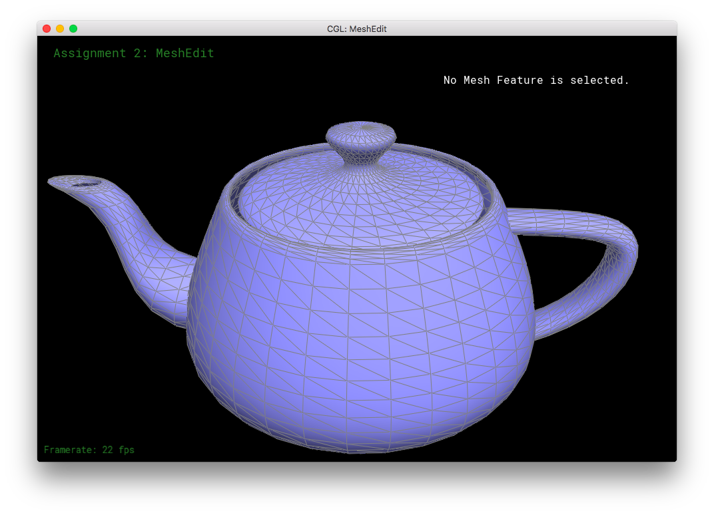This screenshot has height=515, width=714.
Task: Click the 'CGL: MeshEdit' window title
Action: pyautogui.click(x=356, y=29)
